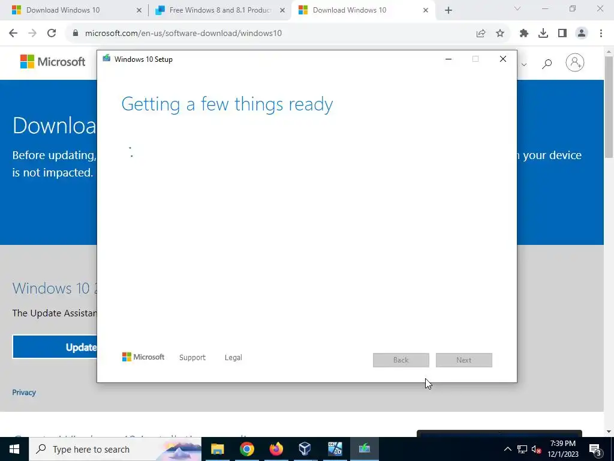Open Chrome downloads icon
This screenshot has width=614, height=461.
click(x=543, y=34)
